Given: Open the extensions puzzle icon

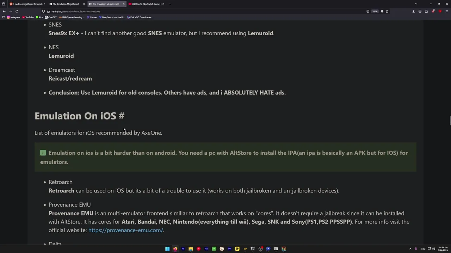Looking at the screenshot, I should (x=426, y=11).
